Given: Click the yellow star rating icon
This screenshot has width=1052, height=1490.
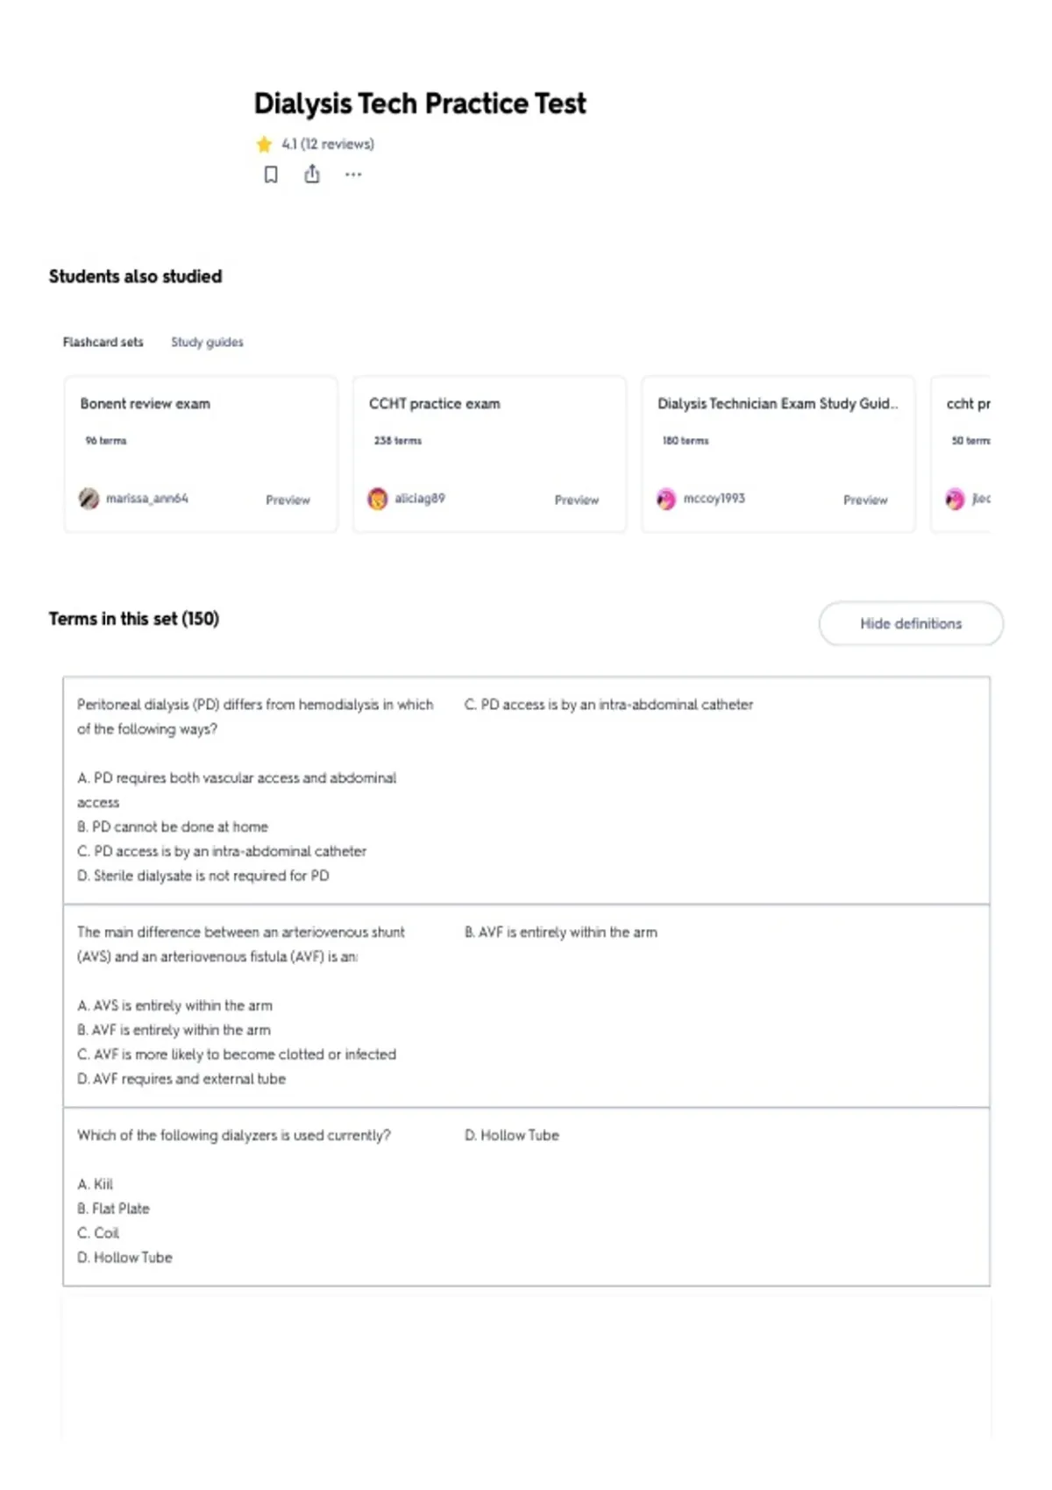Looking at the screenshot, I should click(264, 144).
